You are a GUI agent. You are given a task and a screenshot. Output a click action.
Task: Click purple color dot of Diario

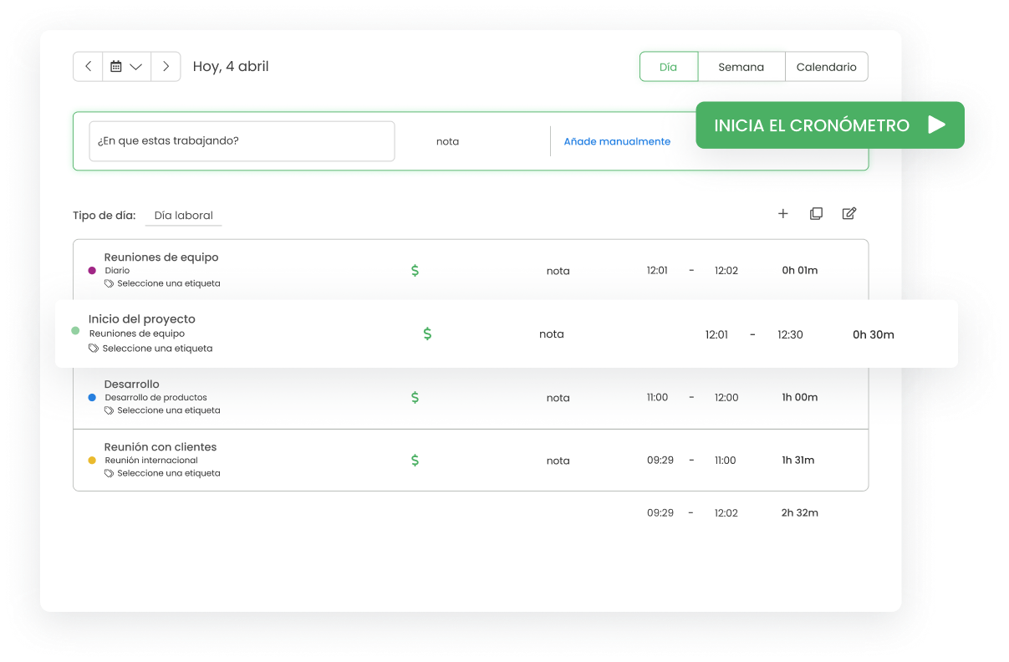[x=92, y=271]
